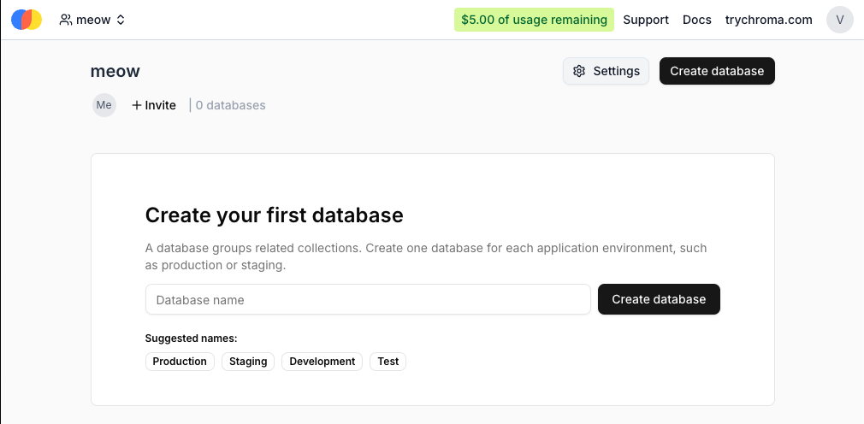Click the Chroma logo in the header
Image resolution: width=864 pixels, height=424 pixels.
27,20
